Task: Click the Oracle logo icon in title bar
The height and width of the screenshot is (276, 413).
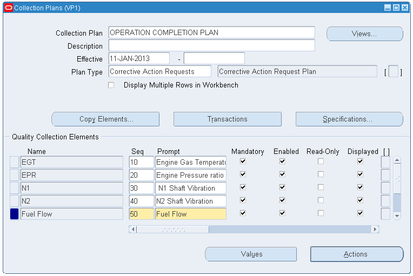Action: (9, 8)
